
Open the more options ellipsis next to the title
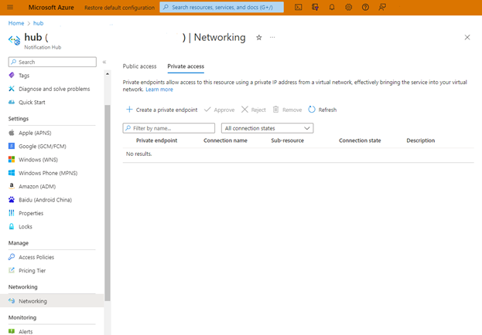click(272, 37)
